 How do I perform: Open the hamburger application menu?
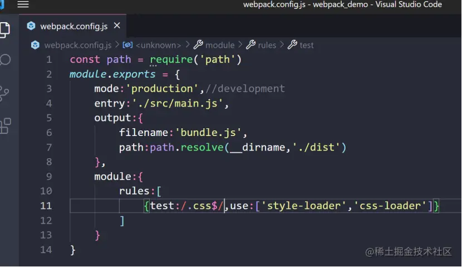point(23,4)
